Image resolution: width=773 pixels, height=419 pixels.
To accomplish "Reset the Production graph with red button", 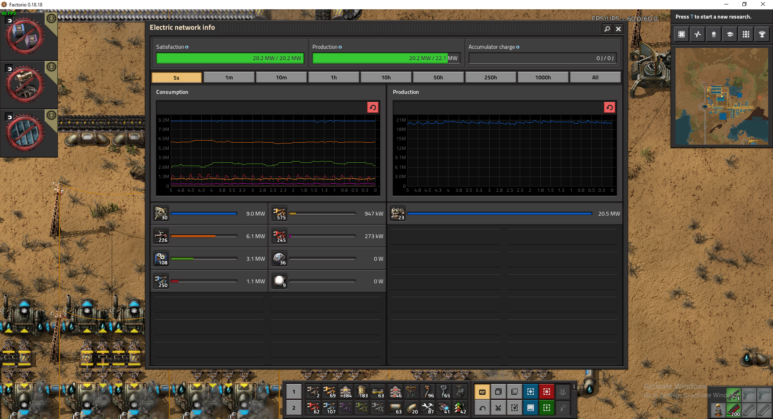I will coord(610,107).
